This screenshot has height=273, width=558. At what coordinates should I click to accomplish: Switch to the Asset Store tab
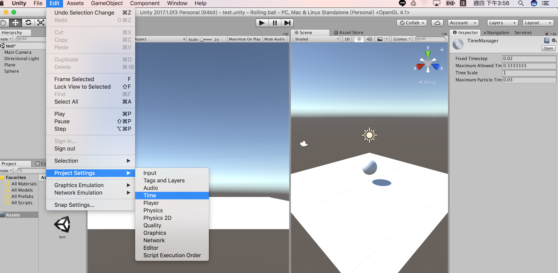[348, 32]
